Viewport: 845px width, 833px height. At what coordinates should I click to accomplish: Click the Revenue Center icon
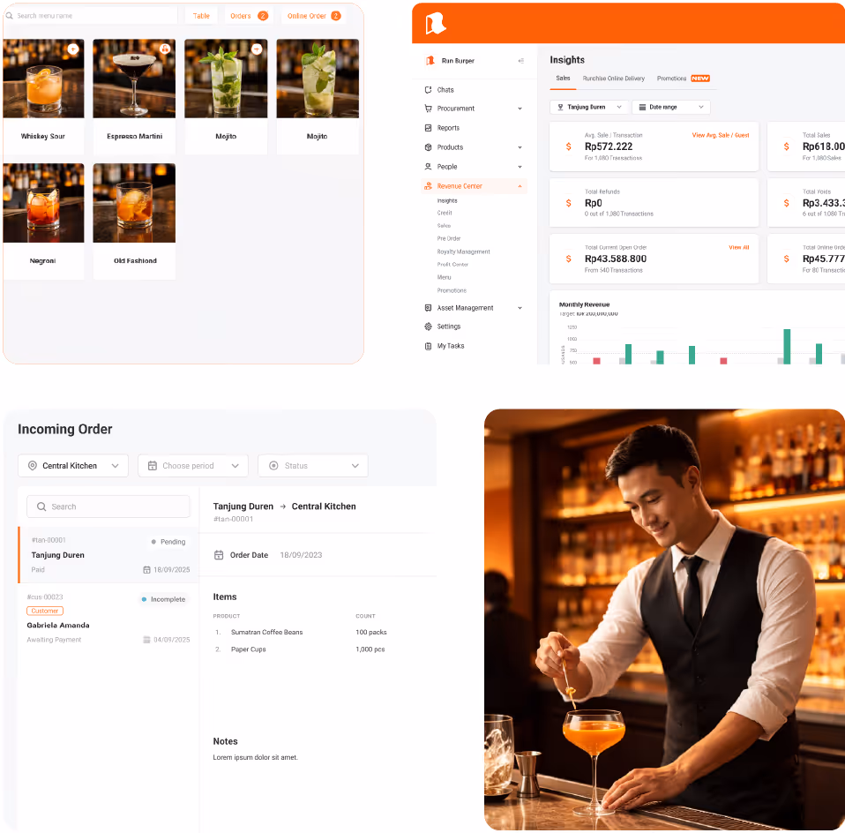(430, 185)
